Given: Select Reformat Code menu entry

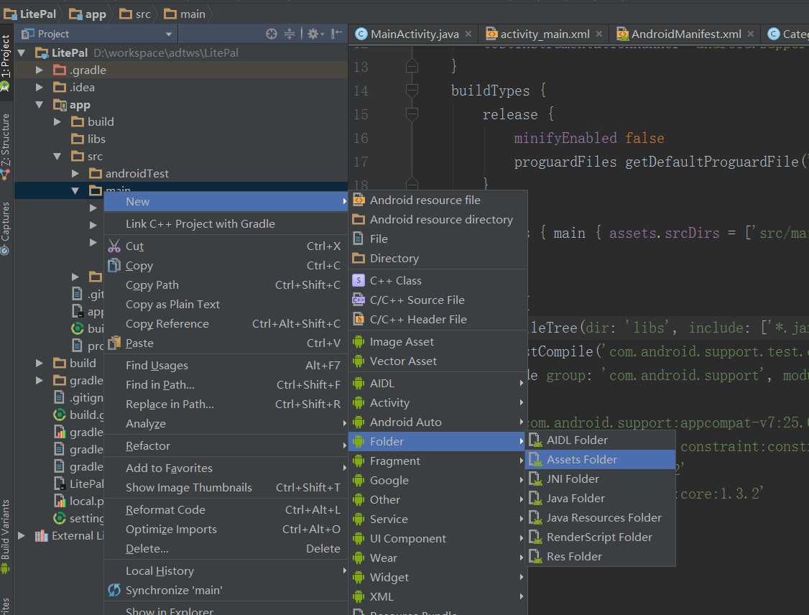Looking at the screenshot, I should tap(226, 510).
